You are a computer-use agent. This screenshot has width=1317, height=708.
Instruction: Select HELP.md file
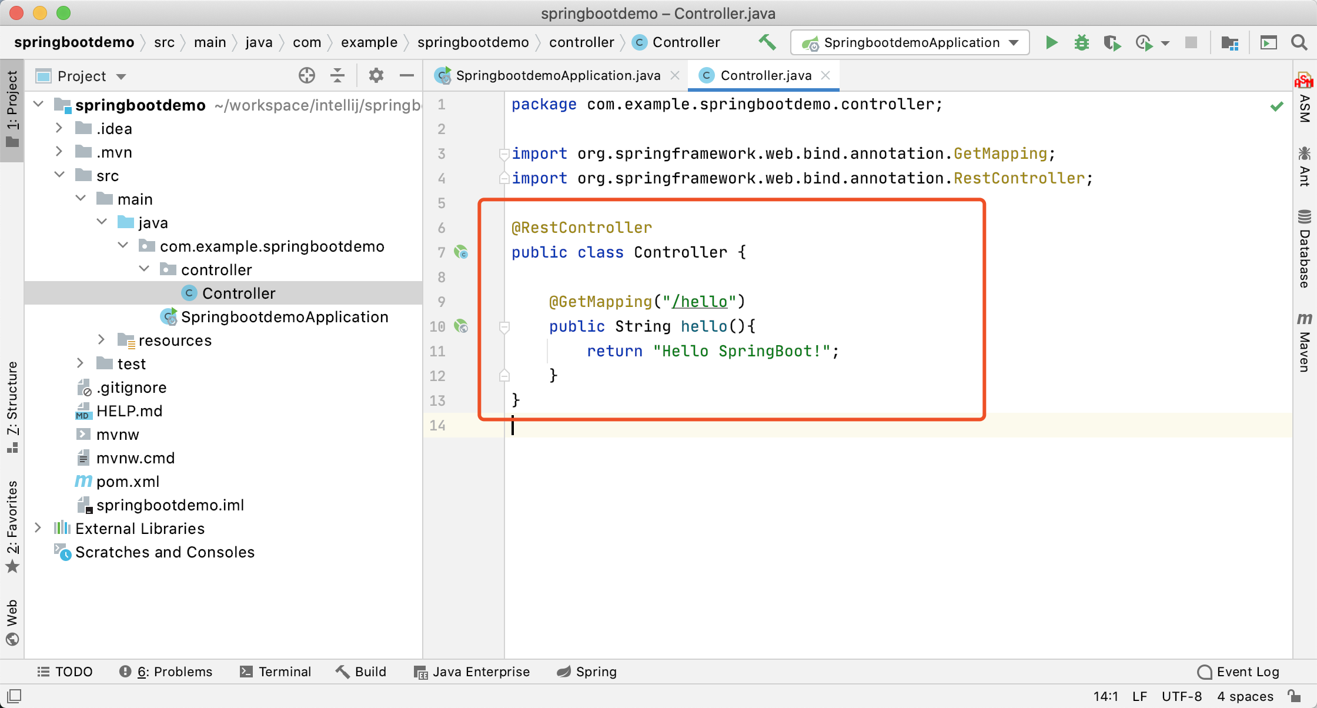click(129, 410)
